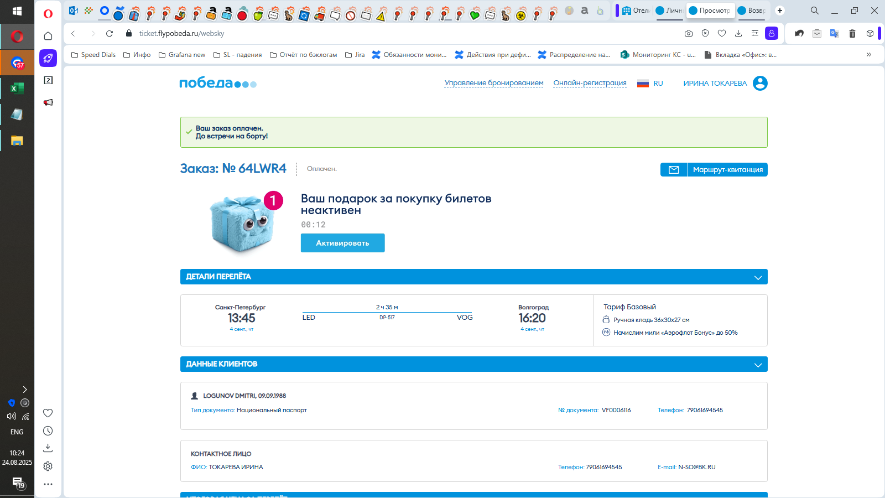Click the ENG keyboard language indicator
Viewport: 885px width, 498px height.
pyautogui.click(x=17, y=432)
